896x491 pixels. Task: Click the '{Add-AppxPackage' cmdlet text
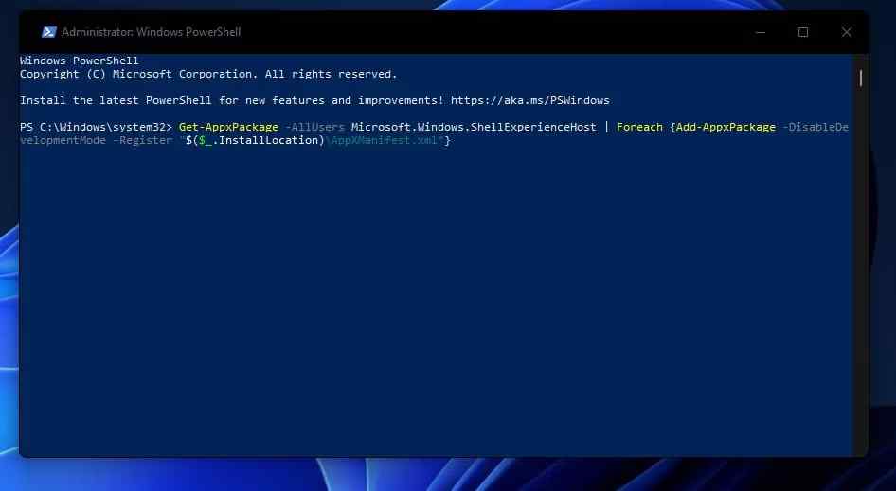723,127
